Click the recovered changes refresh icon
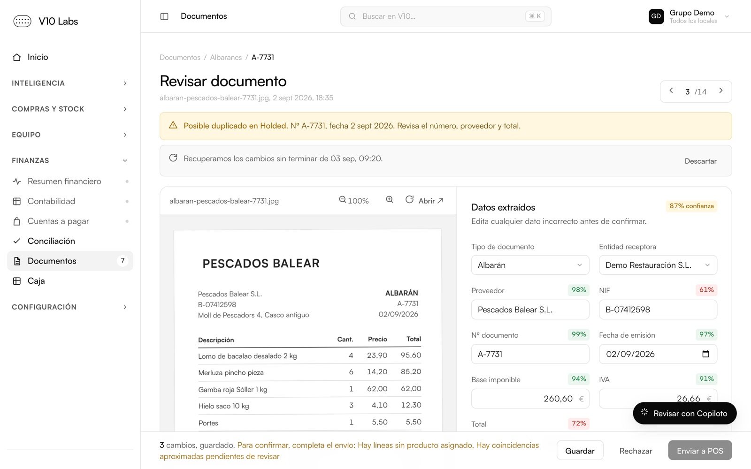Viewport: 751px width, 469px height. tap(173, 158)
